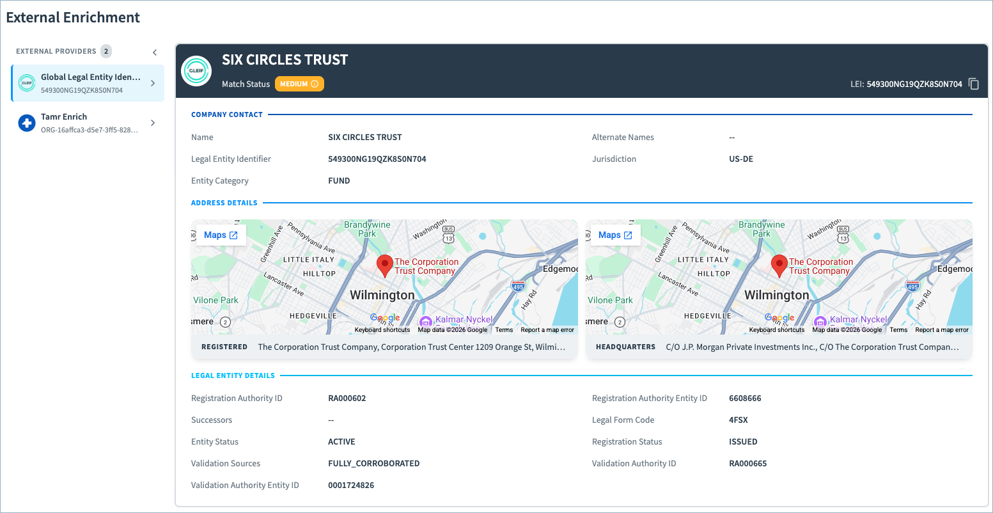The width and height of the screenshot is (993, 513).
Task: Click Legal Form Code value 4FSX
Action: click(739, 420)
